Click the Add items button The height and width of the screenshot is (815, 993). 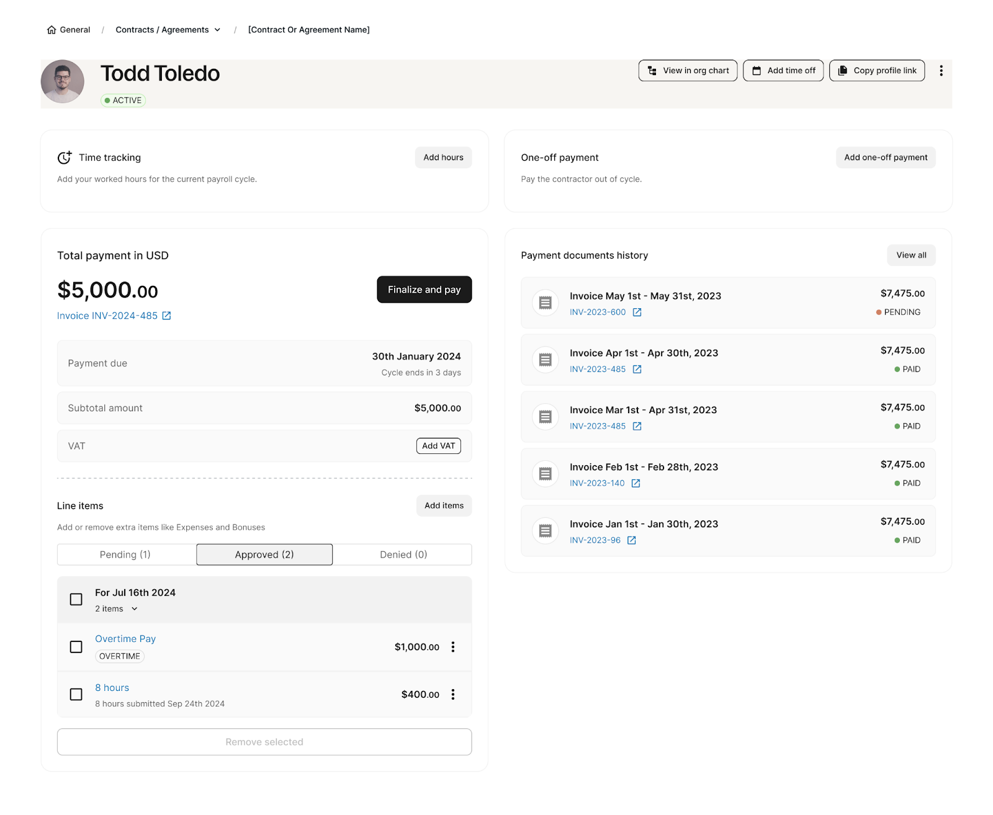444,505
